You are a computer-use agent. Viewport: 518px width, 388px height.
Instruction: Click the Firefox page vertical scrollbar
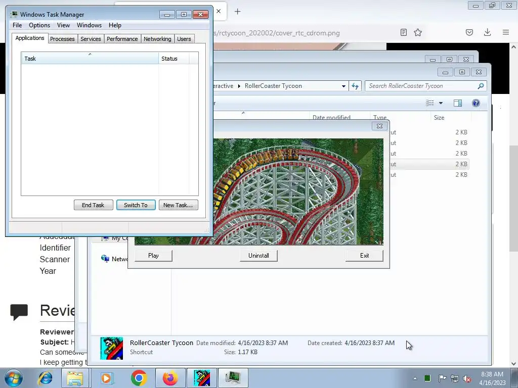coord(513,198)
